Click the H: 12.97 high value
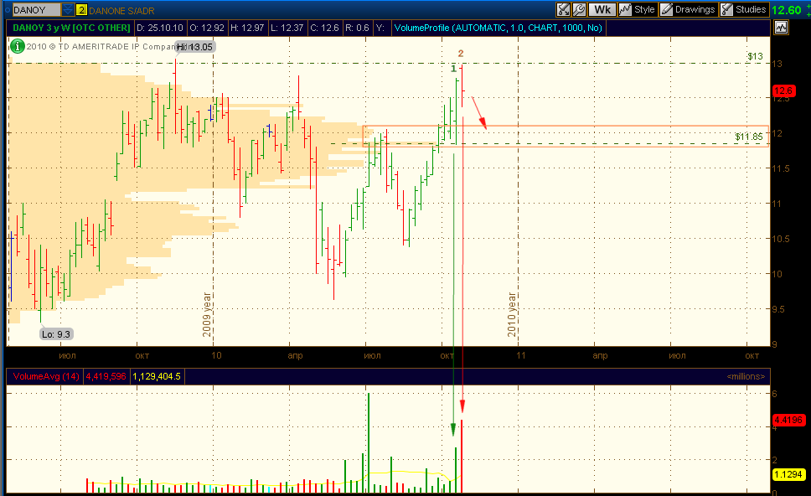Screen dimensions: 811x496 (247, 28)
